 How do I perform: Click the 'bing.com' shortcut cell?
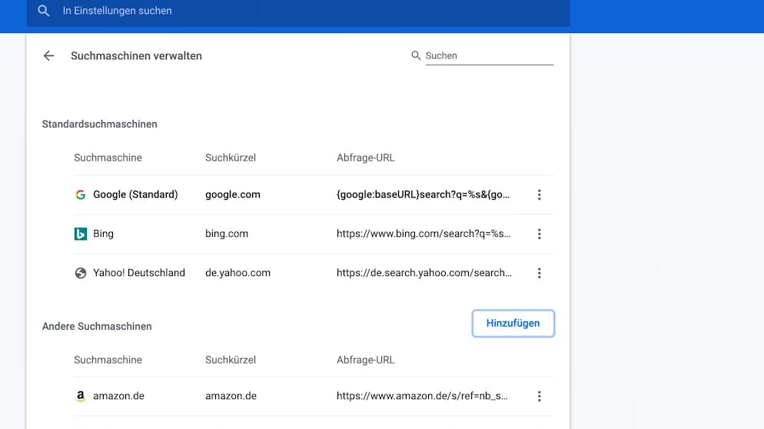tap(227, 234)
